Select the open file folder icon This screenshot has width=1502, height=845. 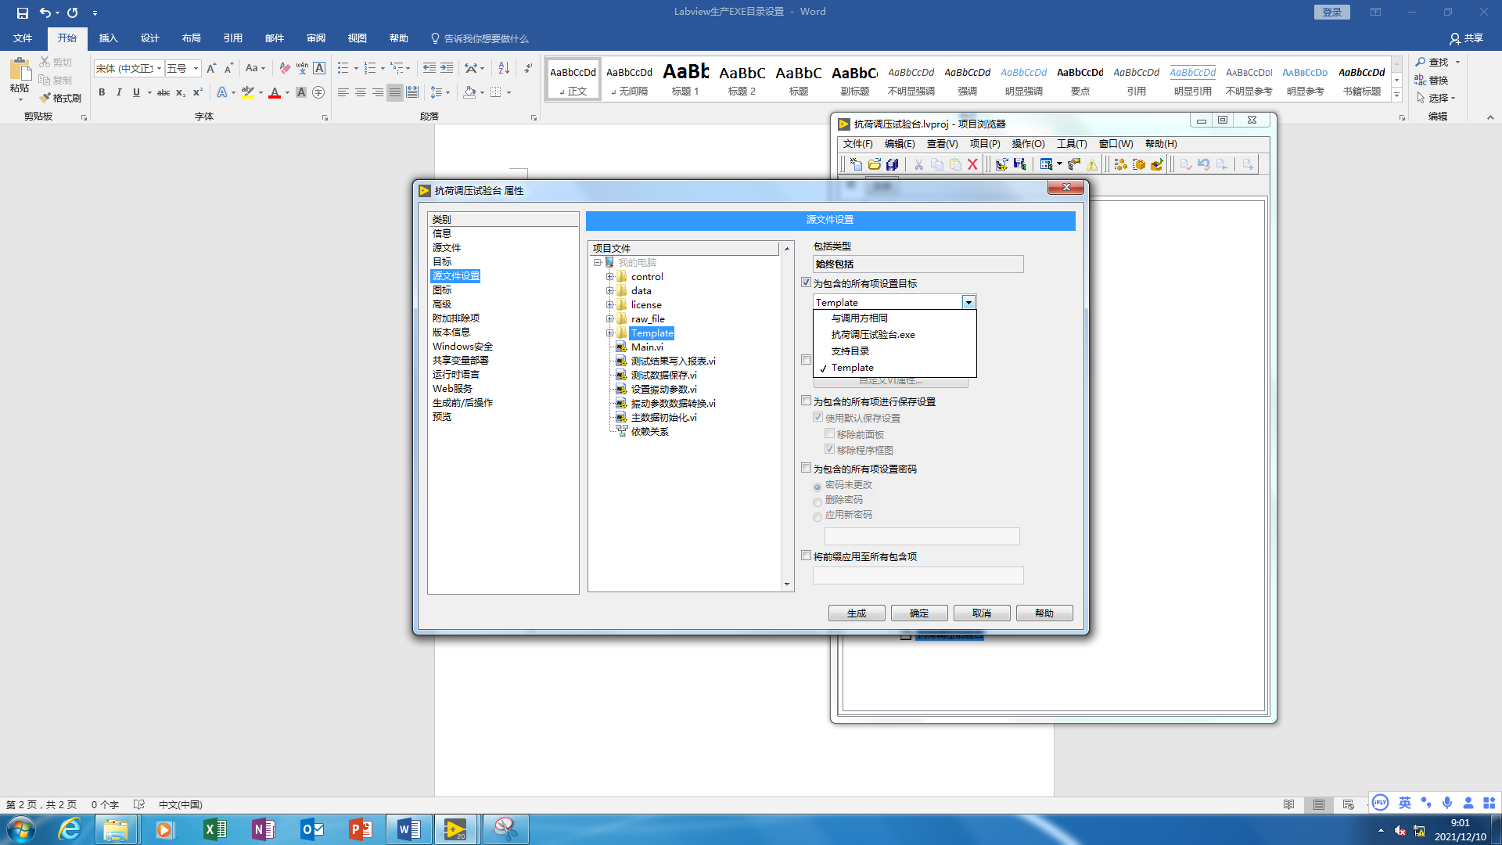coord(874,164)
